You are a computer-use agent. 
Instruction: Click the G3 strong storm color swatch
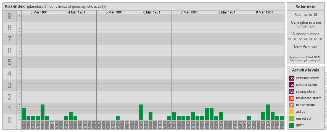click(x=291, y=92)
